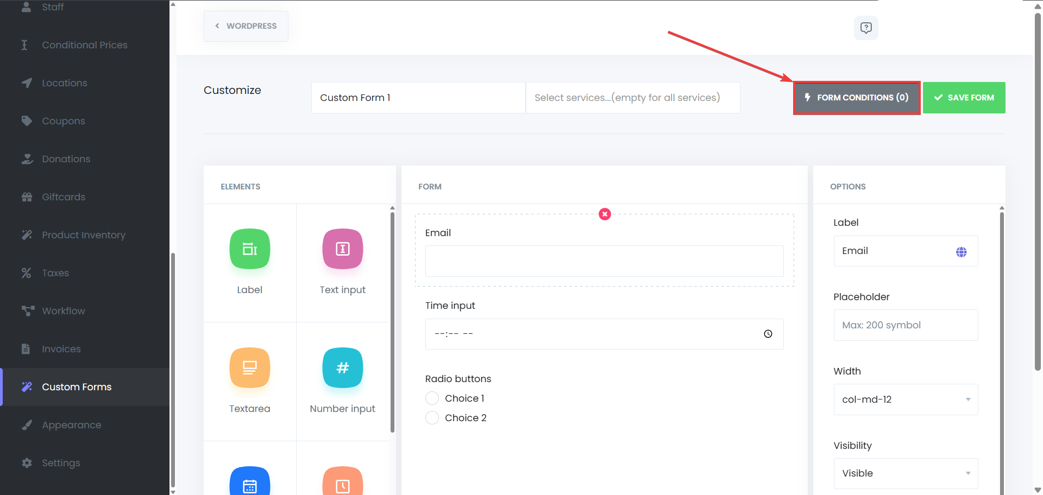Open Workflow in the sidebar
This screenshot has width=1043, height=495.
coord(64,311)
